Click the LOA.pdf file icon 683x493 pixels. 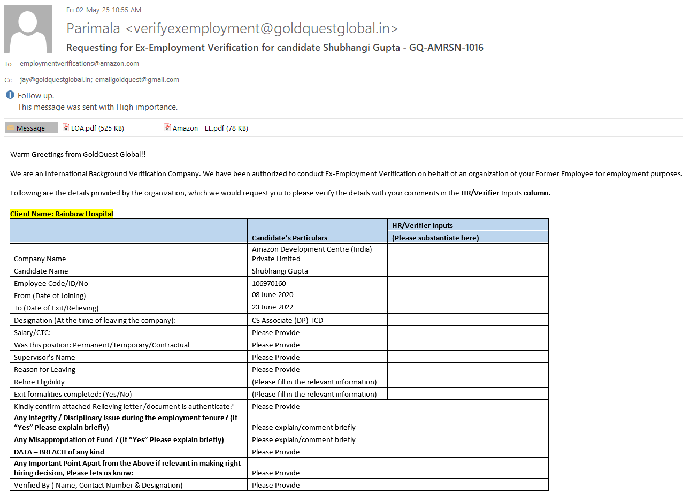tap(66, 128)
